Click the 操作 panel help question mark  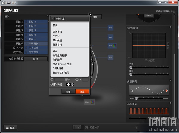[47, 16]
